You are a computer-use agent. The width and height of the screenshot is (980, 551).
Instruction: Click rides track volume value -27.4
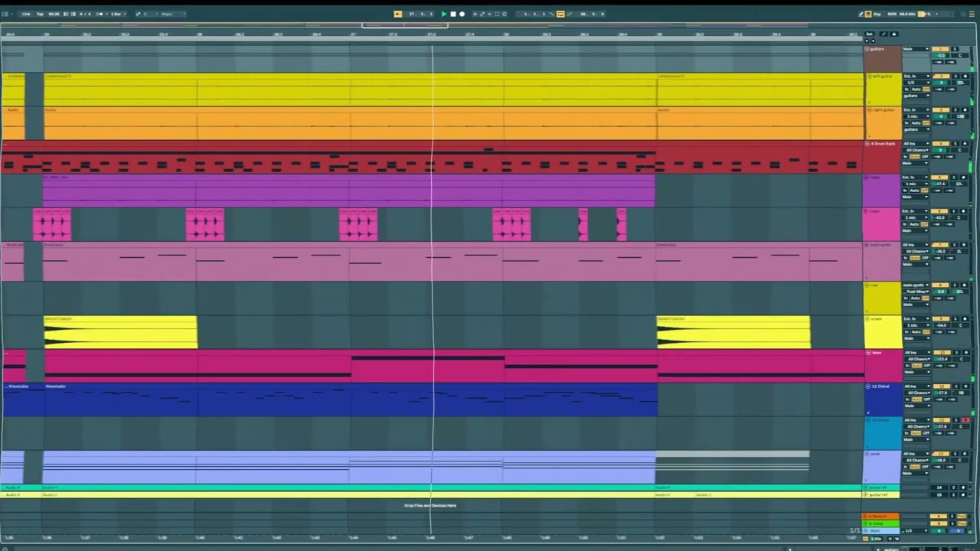(940, 184)
